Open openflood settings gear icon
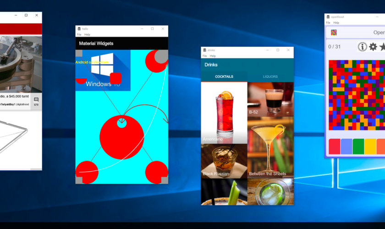 [373, 47]
